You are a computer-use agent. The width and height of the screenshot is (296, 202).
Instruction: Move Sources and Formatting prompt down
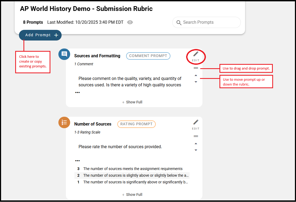(x=196, y=82)
